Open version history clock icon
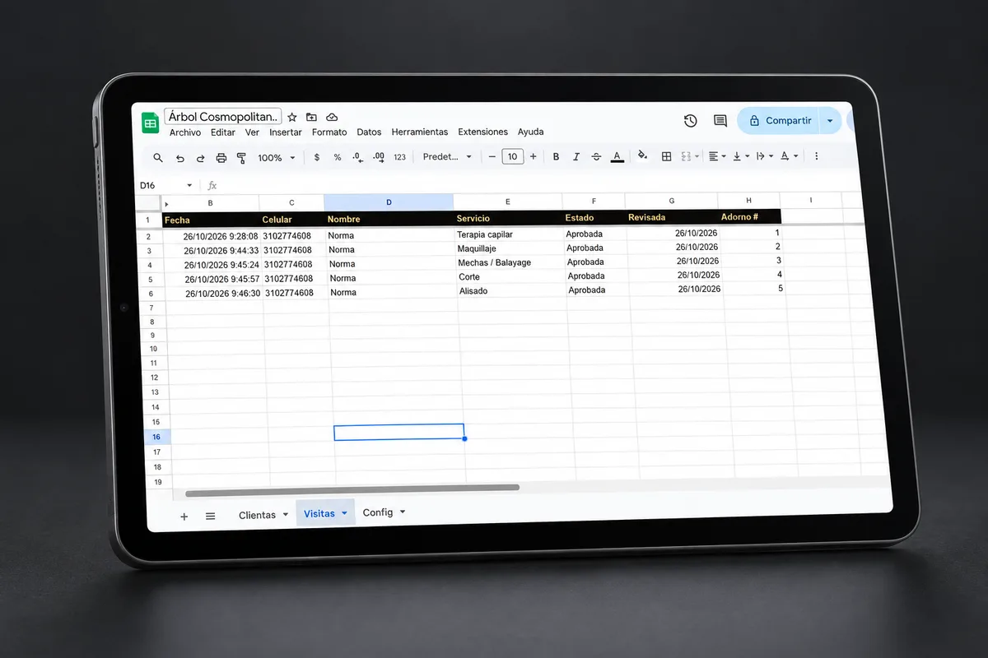The width and height of the screenshot is (988, 658). pyautogui.click(x=690, y=121)
